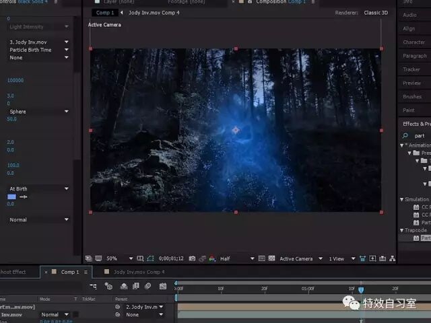This screenshot has width=431, height=323.
Task: Open the Brushes panel
Action: point(412,96)
